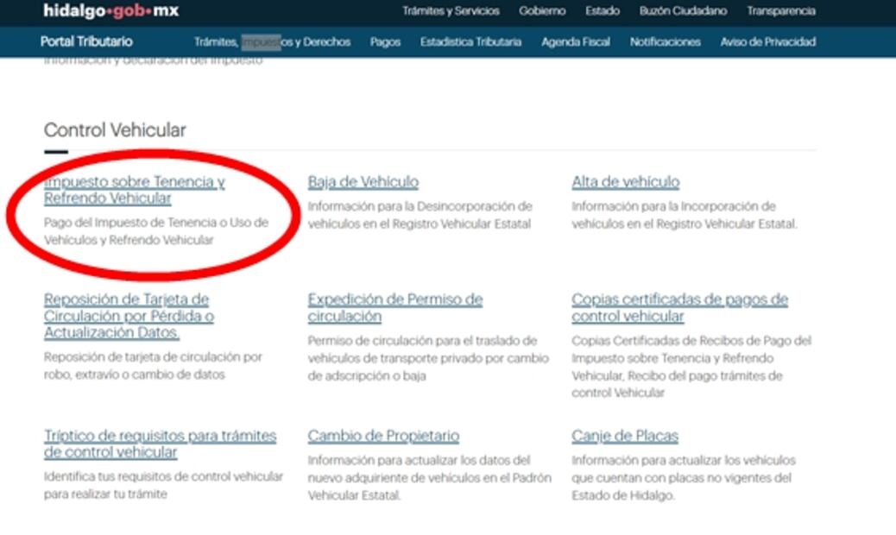Go to Notificaciones section
Viewport: 896px width, 535px height.
coord(665,41)
